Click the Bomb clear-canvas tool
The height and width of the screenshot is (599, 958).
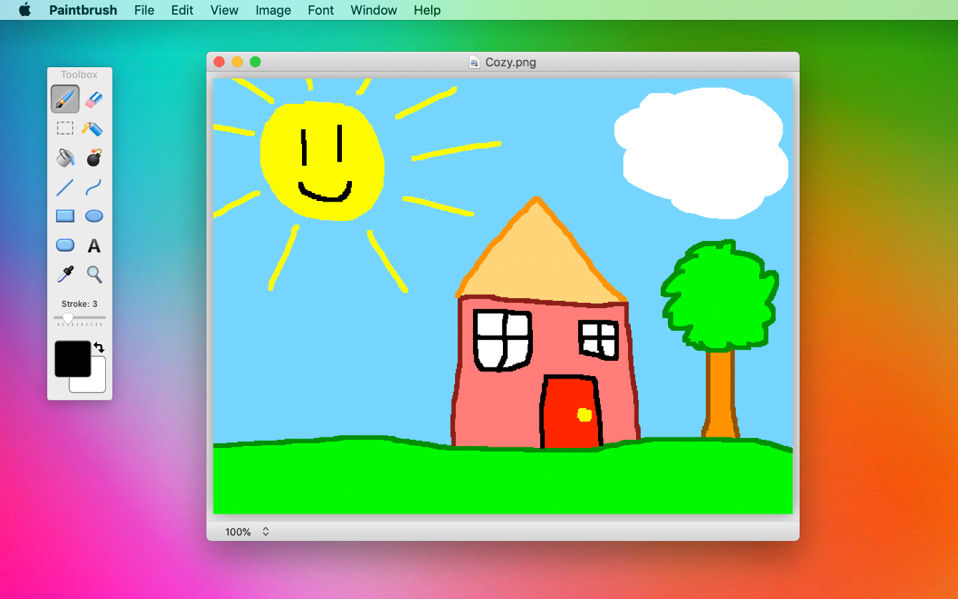click(x=94, y=158)
